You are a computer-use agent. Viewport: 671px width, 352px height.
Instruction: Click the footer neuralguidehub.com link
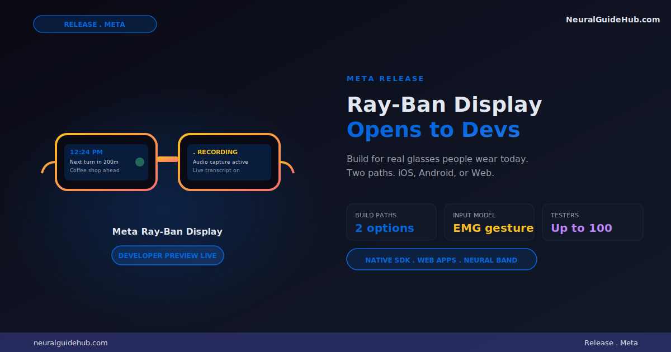70,343
